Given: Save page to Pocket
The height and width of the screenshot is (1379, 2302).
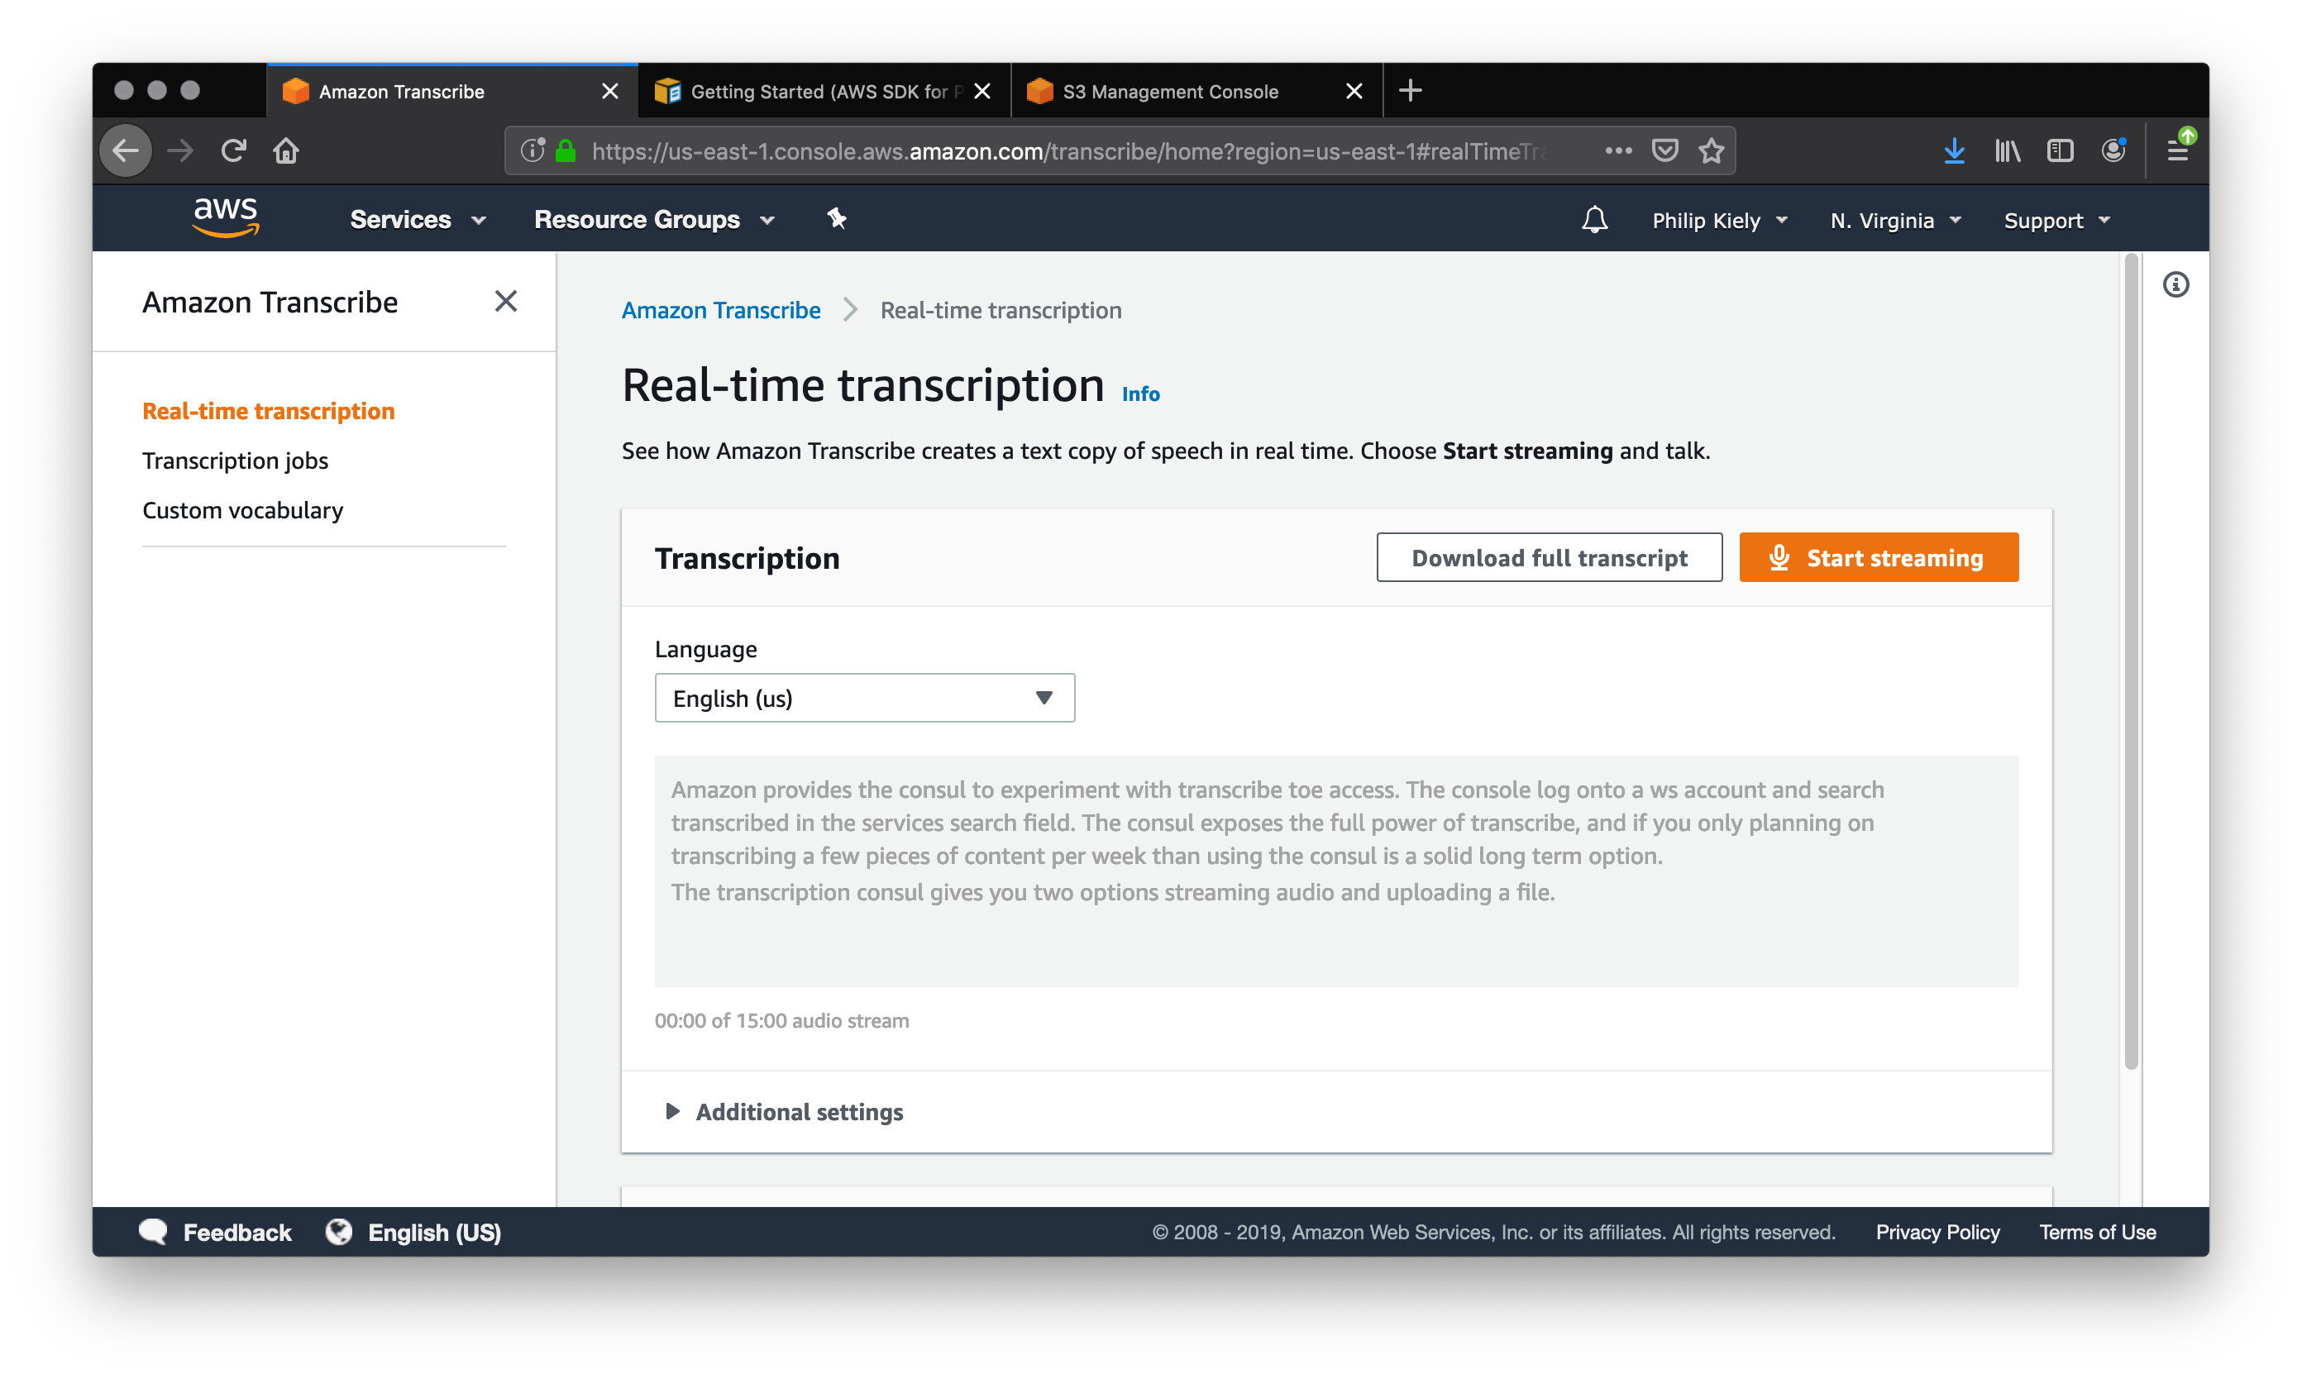Looking at the screenshot, I should coord(1664,150).
